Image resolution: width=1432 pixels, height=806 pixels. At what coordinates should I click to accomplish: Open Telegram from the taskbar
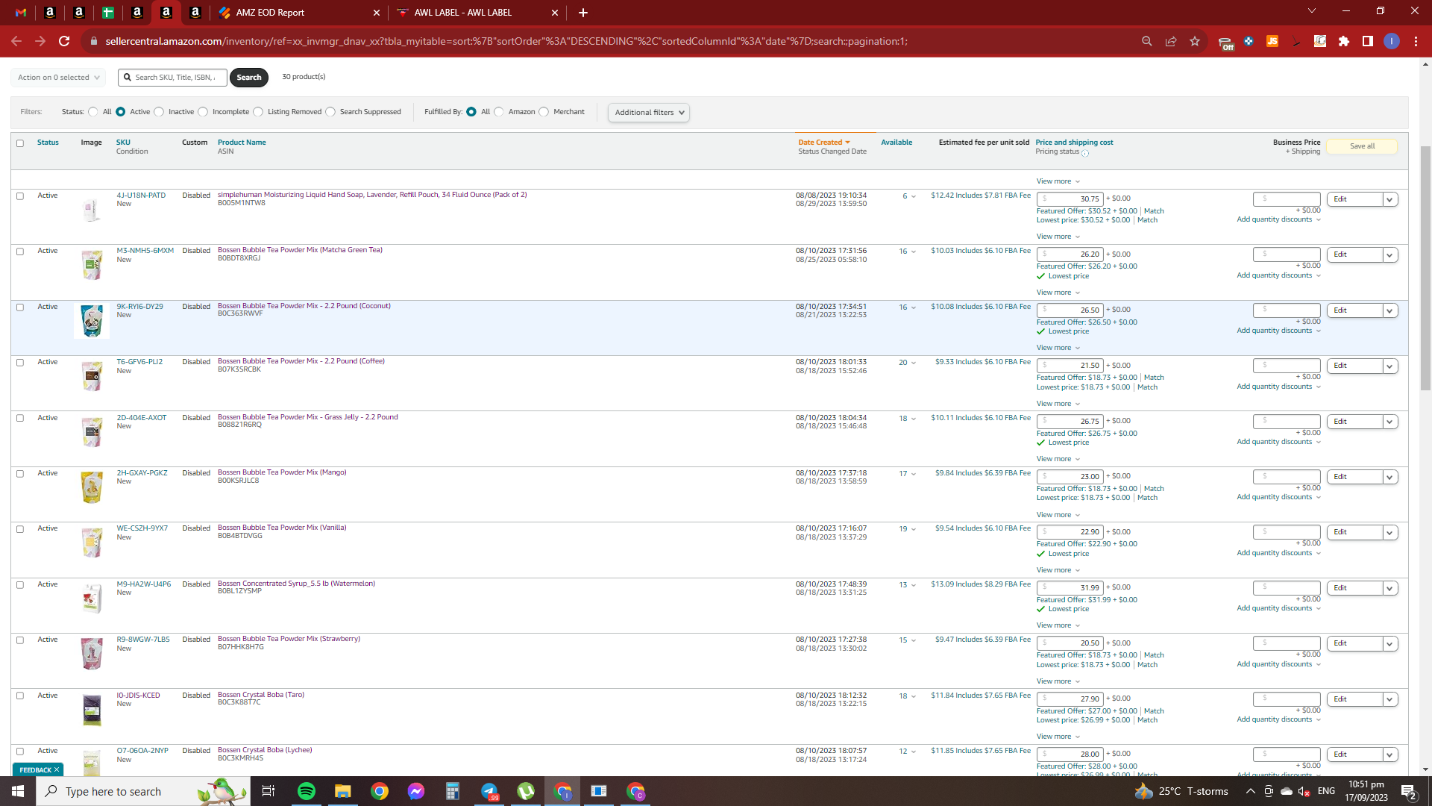(489, 791)
